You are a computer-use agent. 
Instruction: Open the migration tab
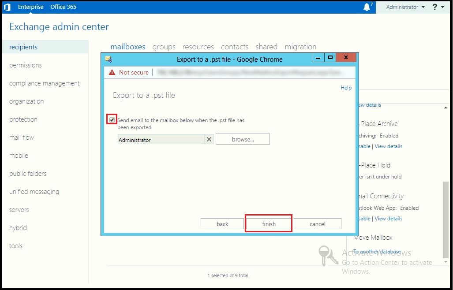[x=300, y=47]
